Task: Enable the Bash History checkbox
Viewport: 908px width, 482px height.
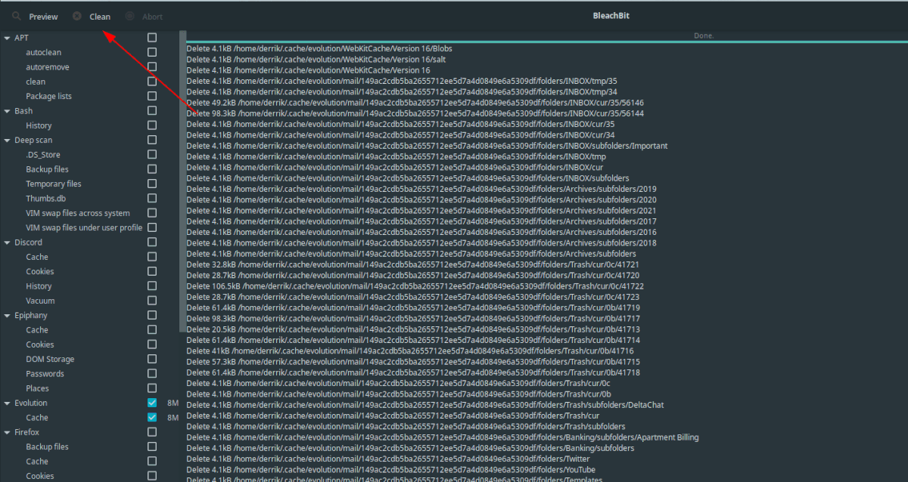Action: point(152,125)
